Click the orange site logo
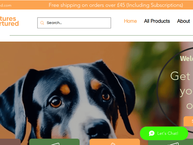Viewport: 193px width, 145px height. tap(9, 21)
